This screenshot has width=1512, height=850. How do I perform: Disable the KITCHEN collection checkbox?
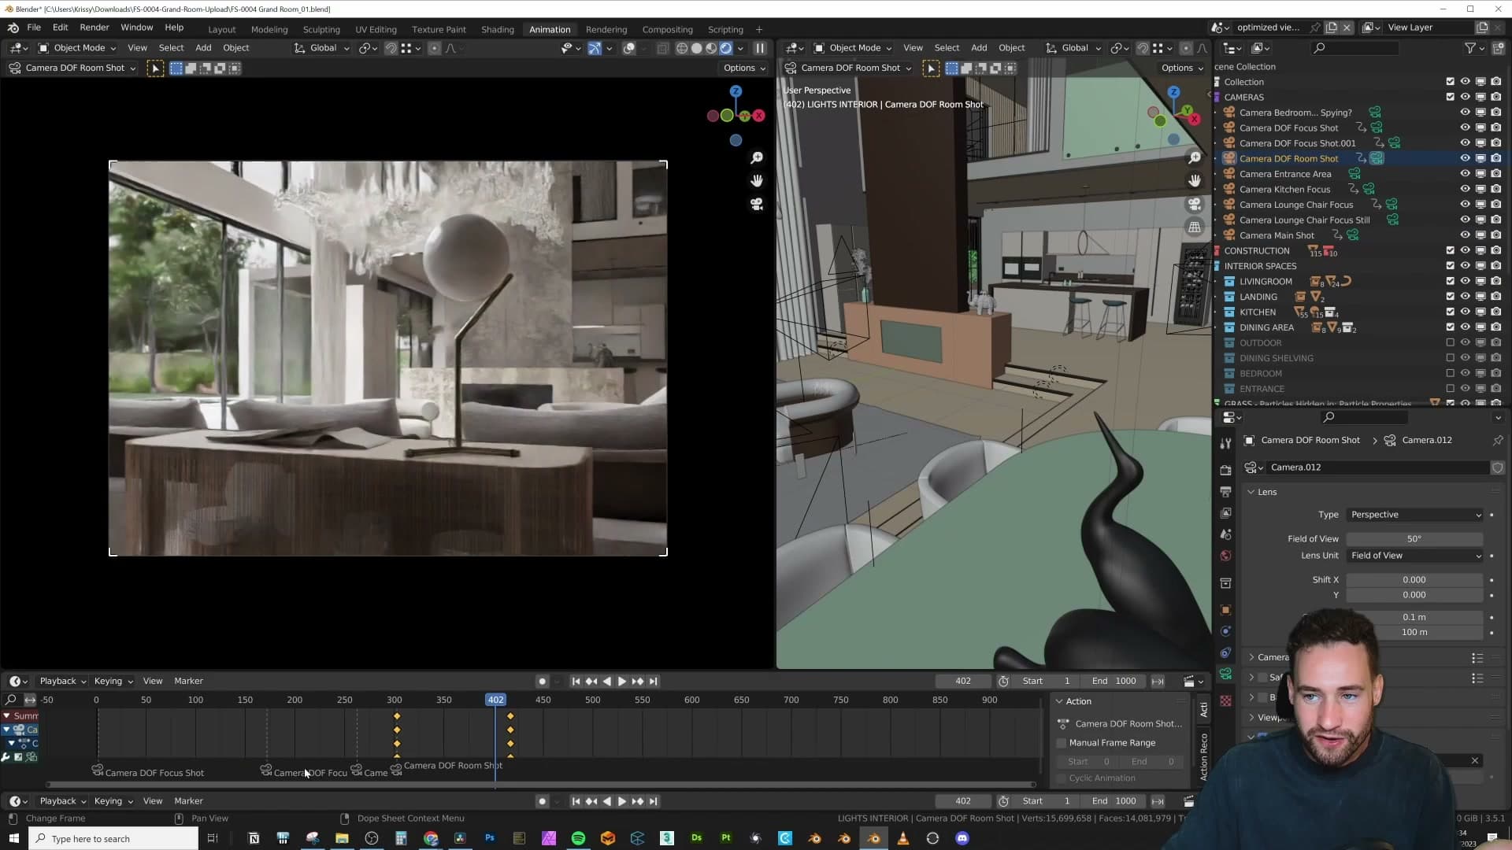(x=1450, y=312)
